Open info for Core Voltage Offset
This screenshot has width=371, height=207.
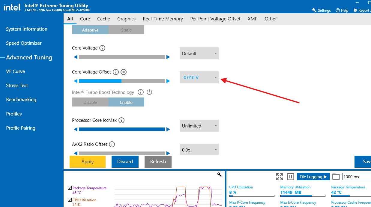coord(116,72)
